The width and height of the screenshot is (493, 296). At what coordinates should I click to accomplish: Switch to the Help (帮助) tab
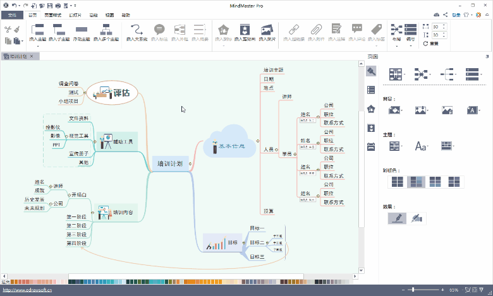coord(126,15)
